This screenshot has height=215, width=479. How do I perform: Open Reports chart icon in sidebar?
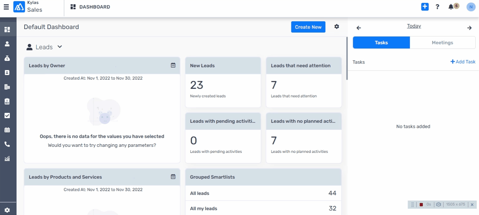point(7,159)
